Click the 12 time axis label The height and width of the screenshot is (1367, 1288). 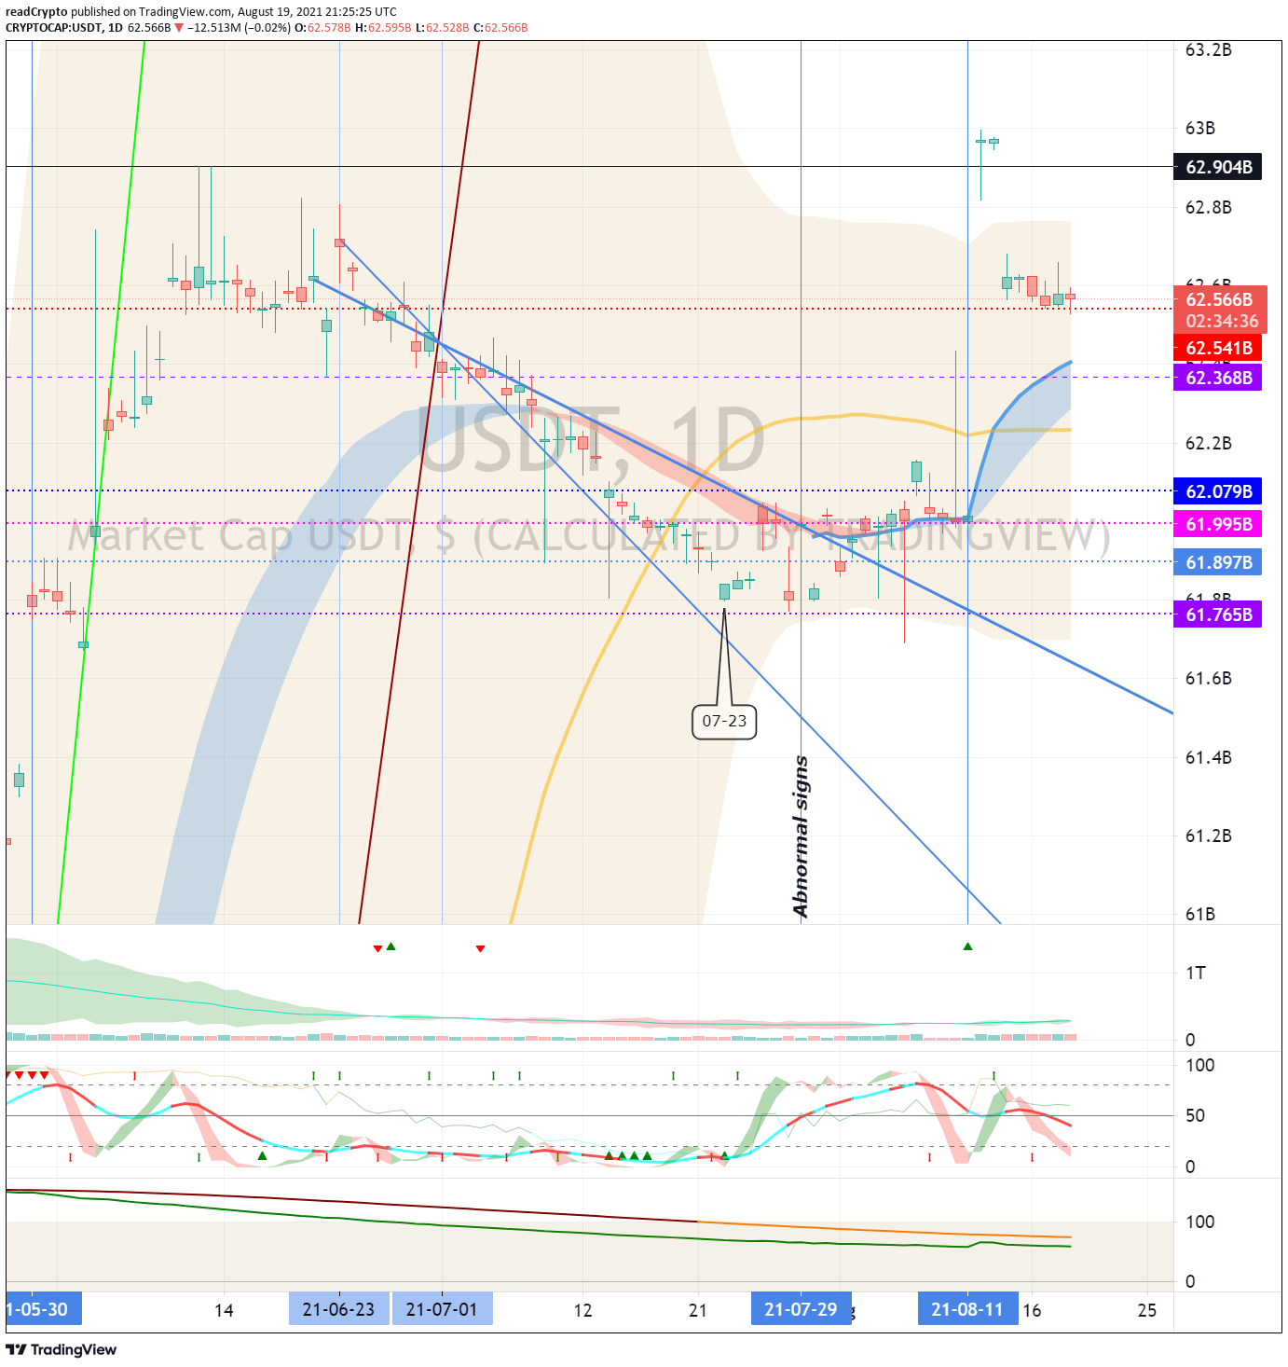582,1311
